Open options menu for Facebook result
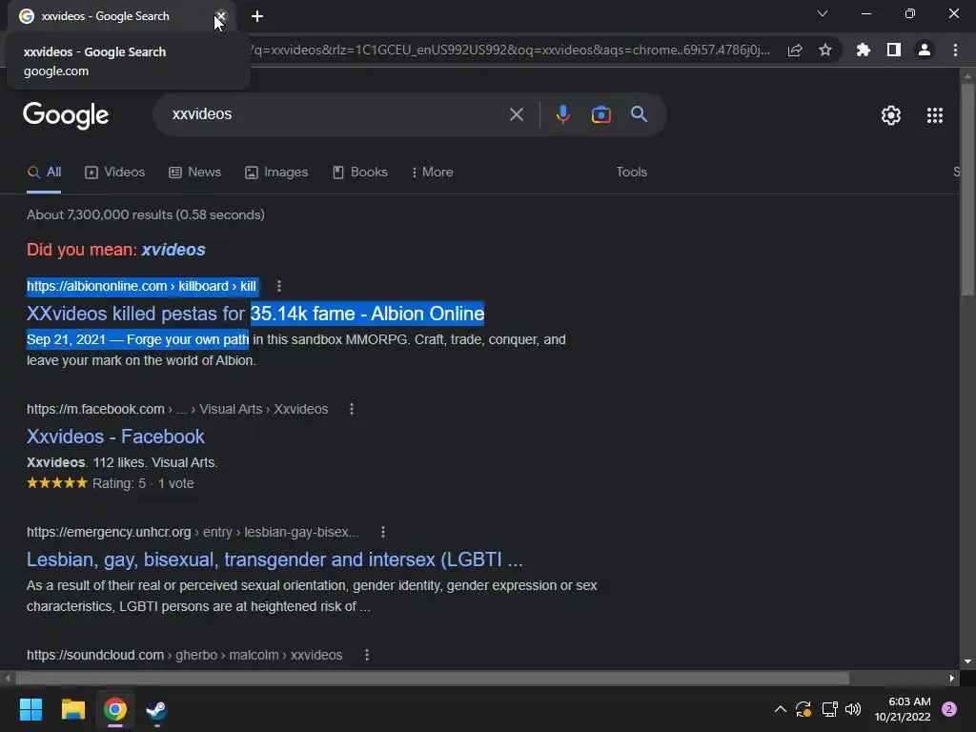 352,409
